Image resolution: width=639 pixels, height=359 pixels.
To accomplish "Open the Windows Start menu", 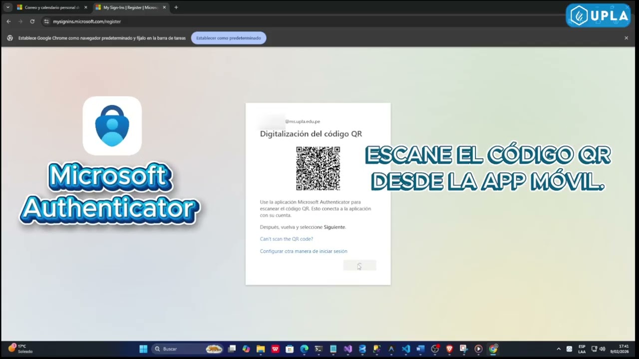I will point(143,349).
